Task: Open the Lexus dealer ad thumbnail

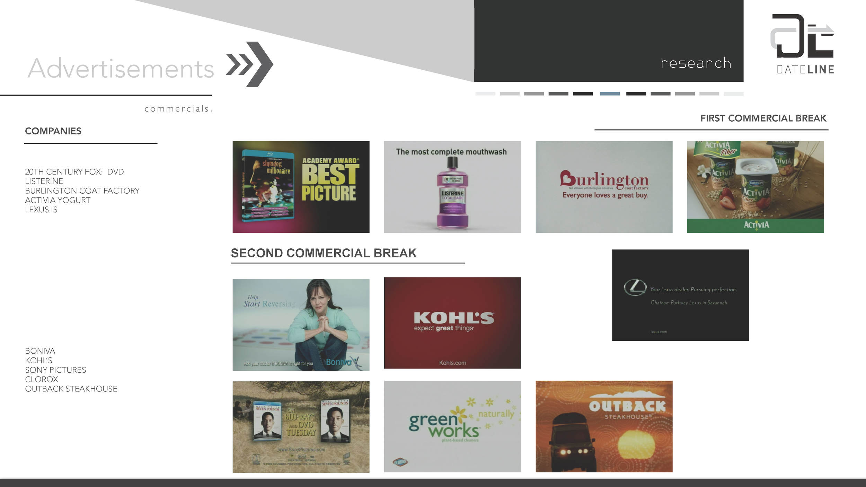Action: coord(680,295)
